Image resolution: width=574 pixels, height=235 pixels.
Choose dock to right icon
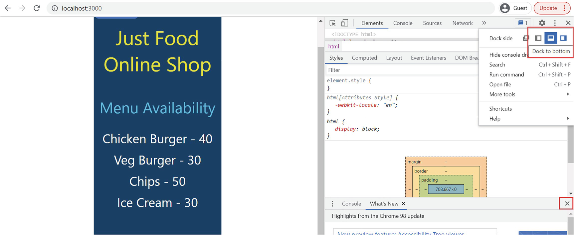click(563, 38)
